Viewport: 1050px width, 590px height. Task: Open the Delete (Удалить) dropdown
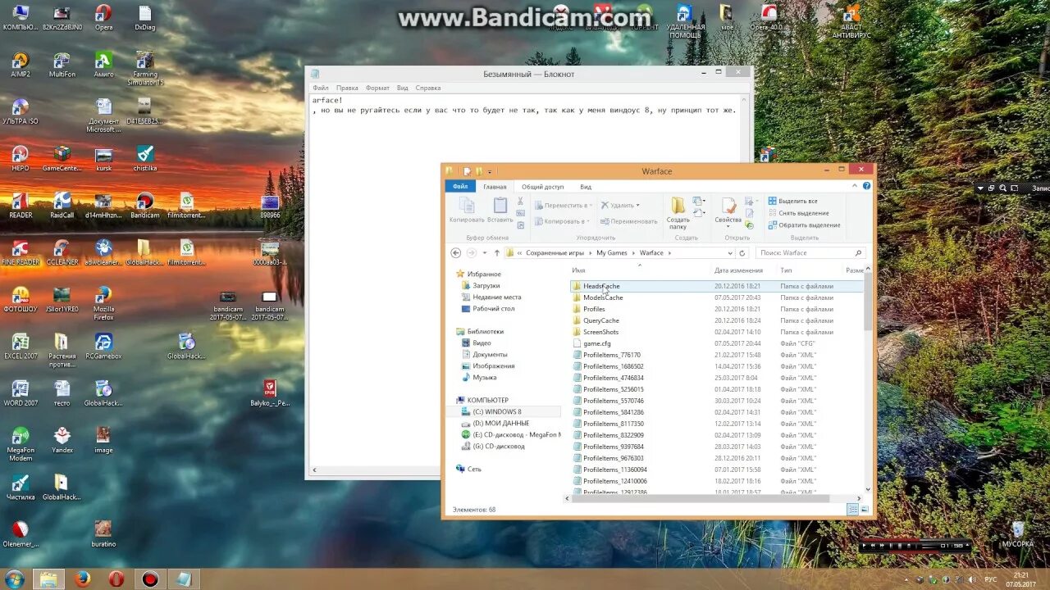coord(620,206)
